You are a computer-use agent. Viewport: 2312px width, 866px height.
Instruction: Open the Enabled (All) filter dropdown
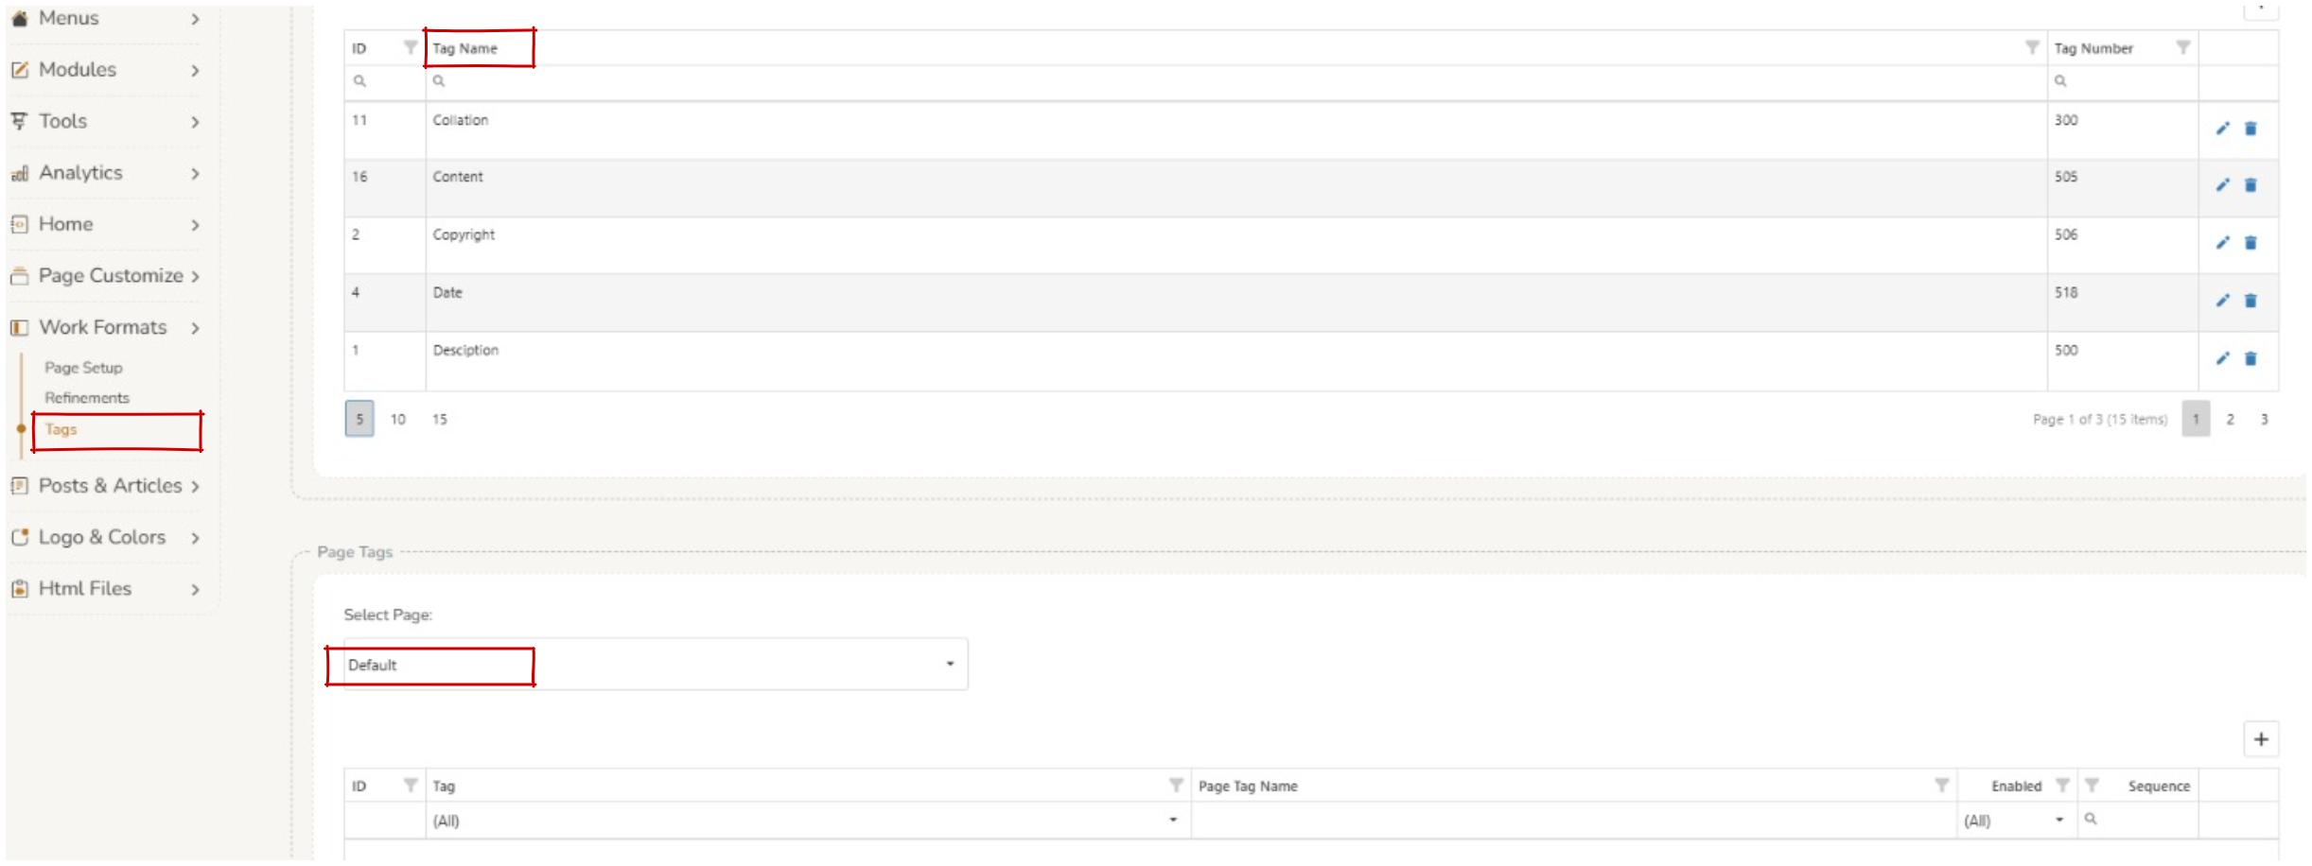click(x=2059, y=820)
